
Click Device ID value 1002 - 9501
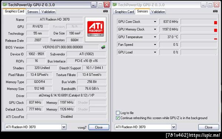pyautogui.click(x=36, y=54)
